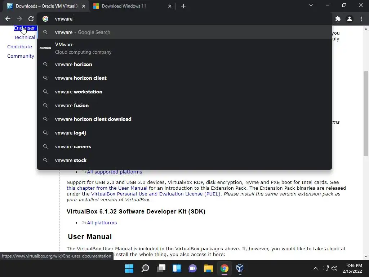Click the search icon beside 'vmware workstation'
This screenshot has width=369, height=277.
45,92
